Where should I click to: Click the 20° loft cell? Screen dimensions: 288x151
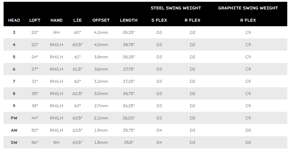coord(35,33)
